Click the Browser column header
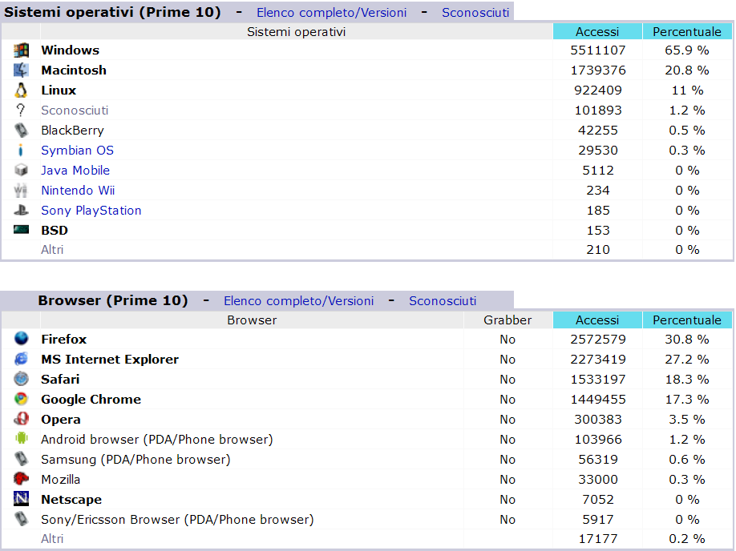The image size is (736, 551). (x=252, y=320)
